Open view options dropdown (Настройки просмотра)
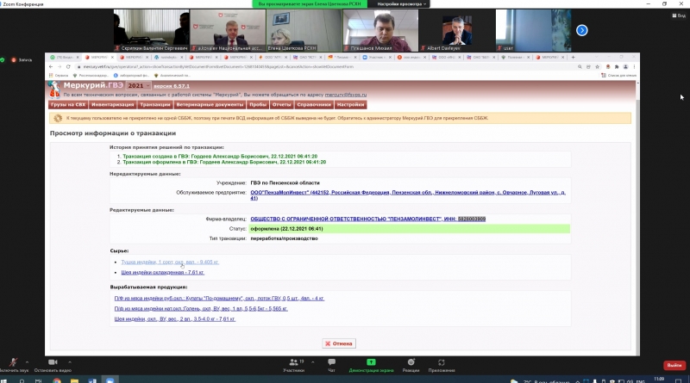Image resolution: width=690 pixels, height=383 pixels. [x=401, y=4]
